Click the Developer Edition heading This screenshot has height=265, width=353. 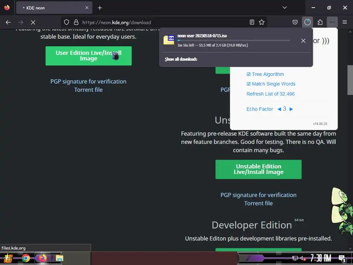pos(252,225)
